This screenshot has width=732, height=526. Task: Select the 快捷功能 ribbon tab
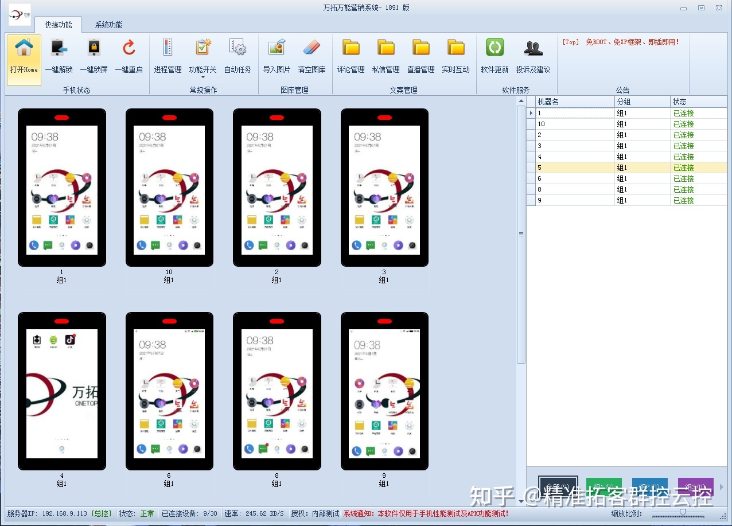[58, 25]
